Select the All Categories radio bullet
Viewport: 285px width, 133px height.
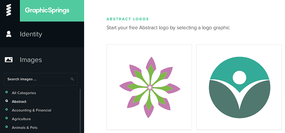(6, 92)
